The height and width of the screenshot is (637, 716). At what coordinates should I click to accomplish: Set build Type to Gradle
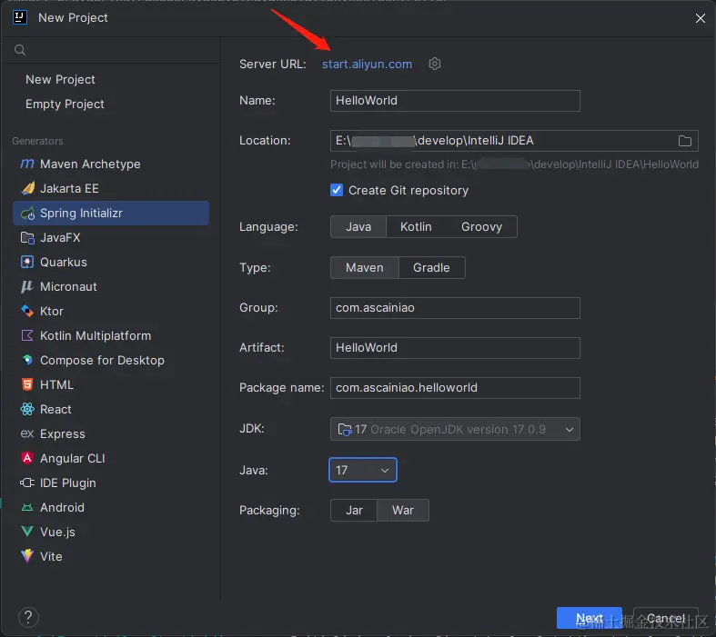(431, 267)
